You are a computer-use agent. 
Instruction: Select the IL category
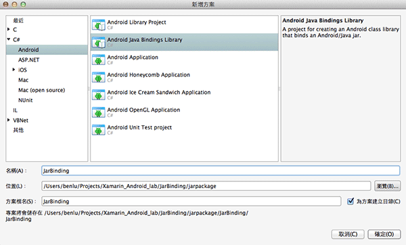pos(16,110)
